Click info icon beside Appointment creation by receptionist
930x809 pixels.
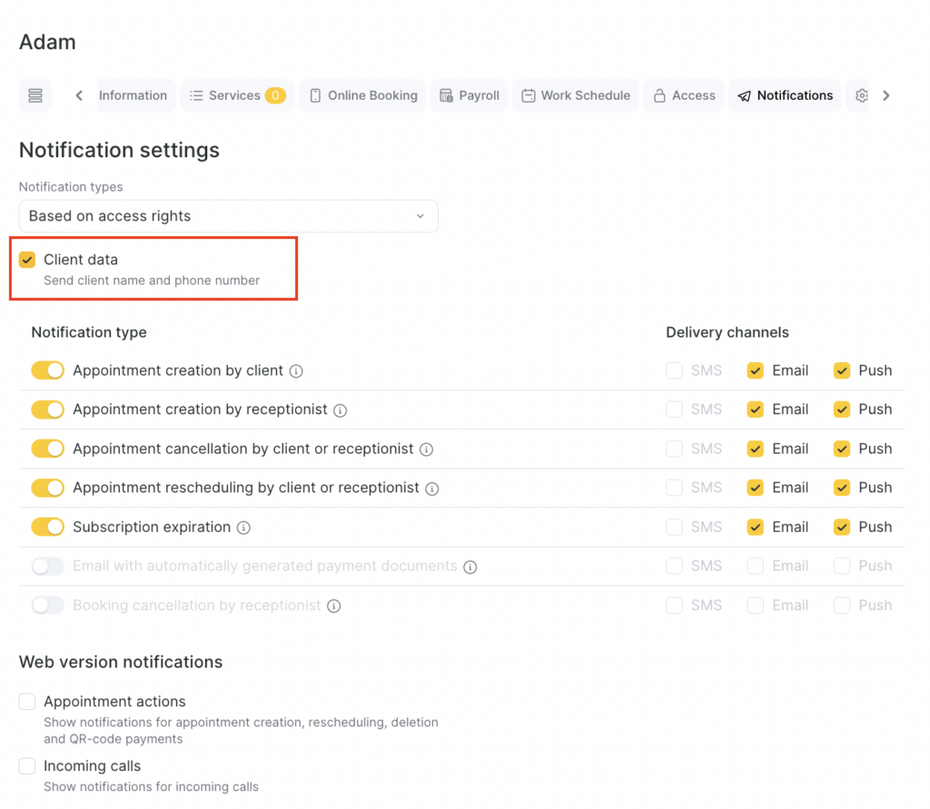(341, 410)
